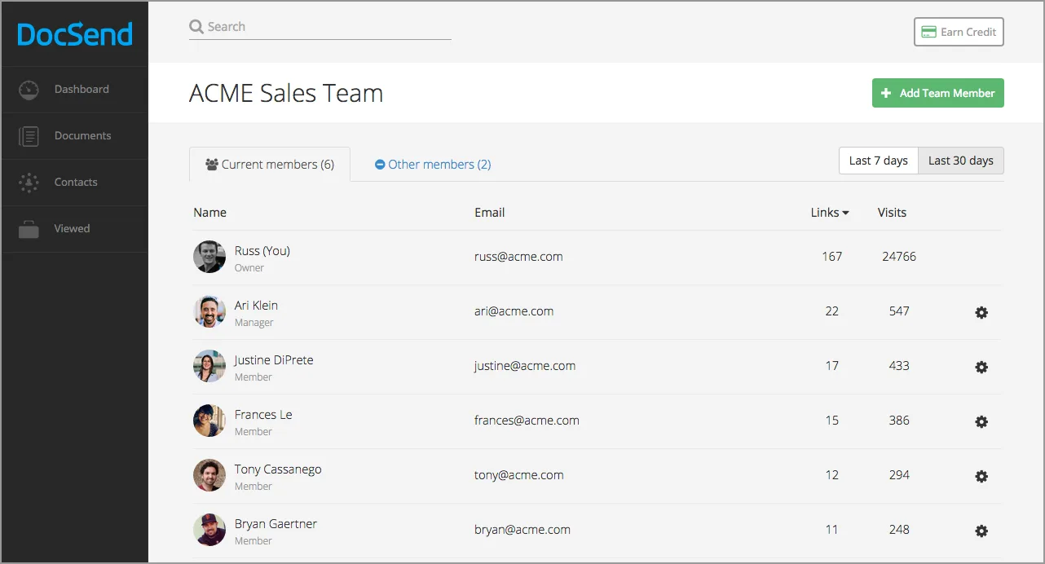Click the Earn Credit button

959,32
